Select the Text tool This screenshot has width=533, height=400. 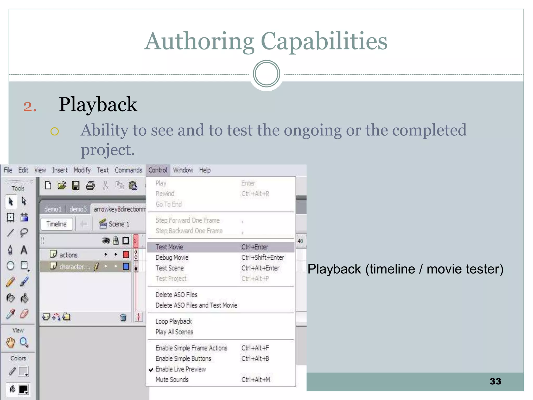(24, 250)
